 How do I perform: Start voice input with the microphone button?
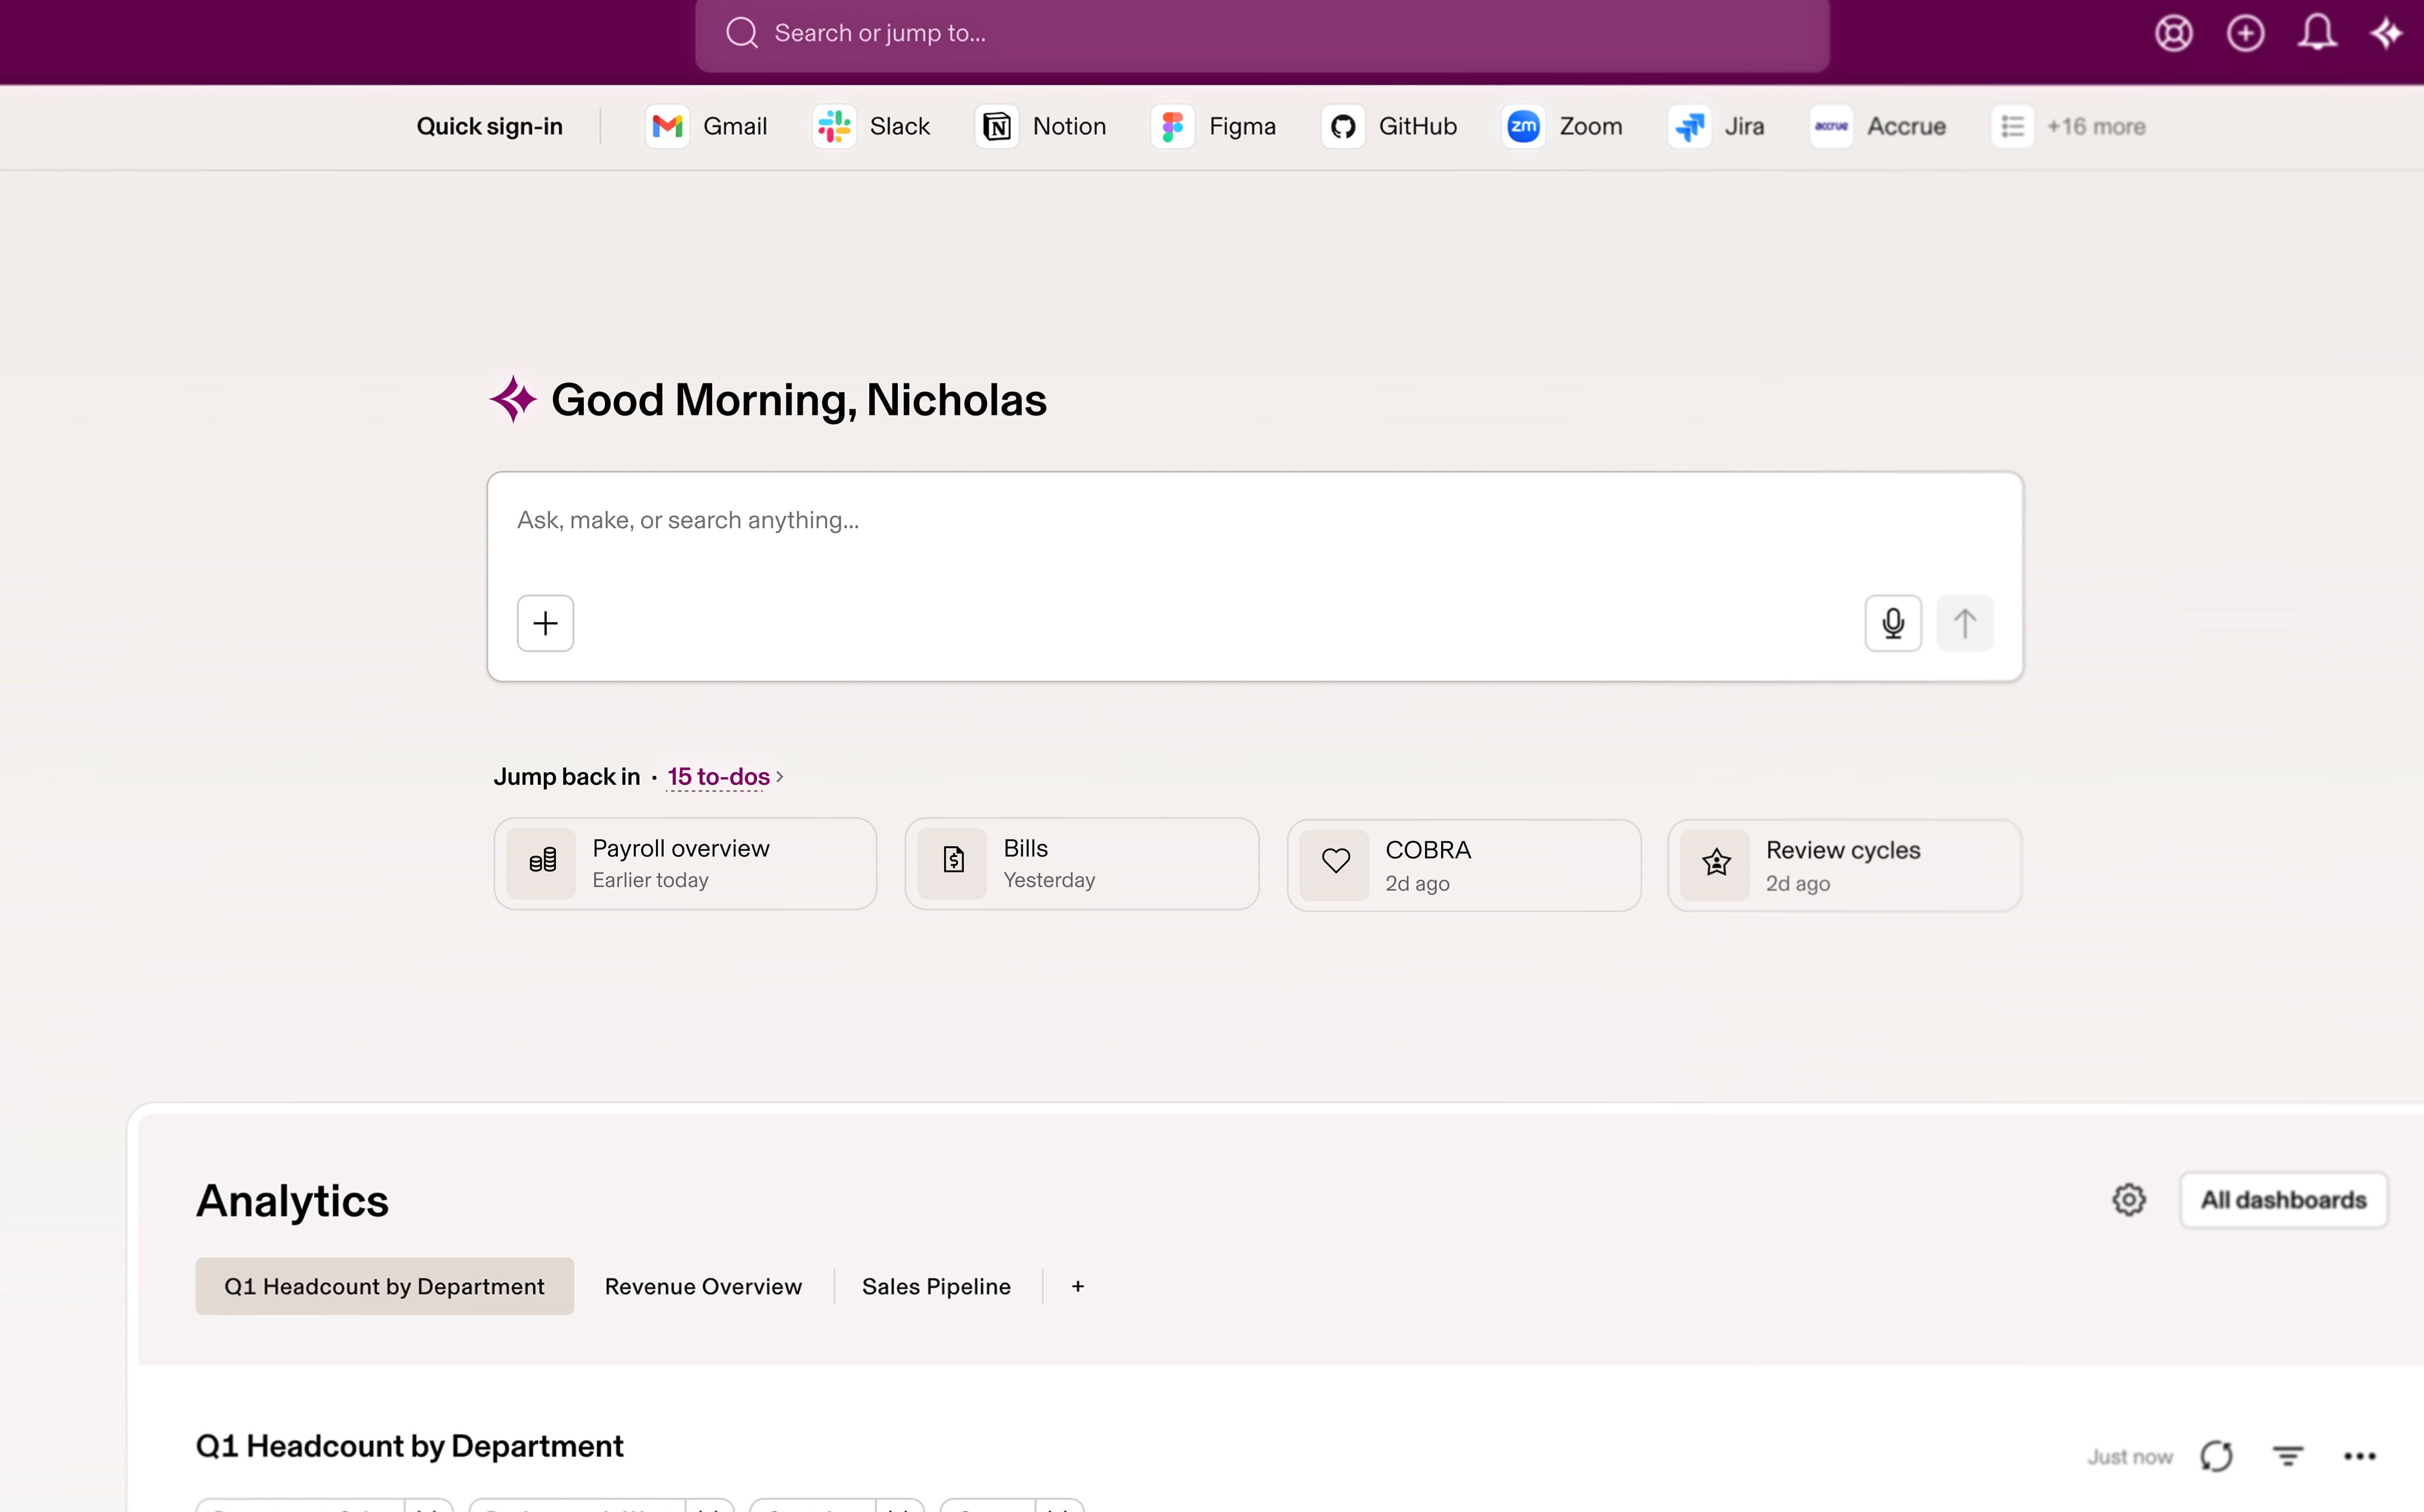click(x=1893, y=624)
